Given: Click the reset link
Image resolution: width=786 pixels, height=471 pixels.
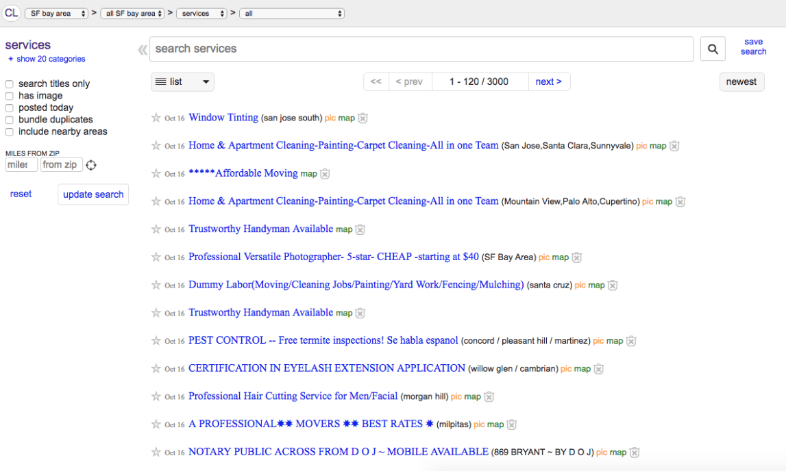Looking at the screenshot, I should [21, 194].
